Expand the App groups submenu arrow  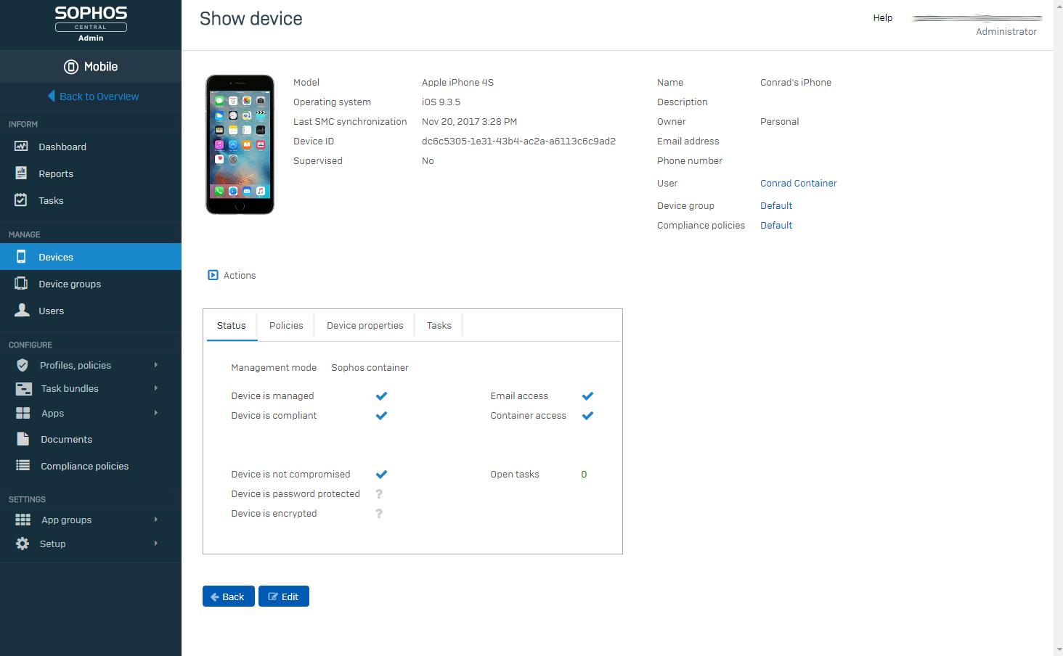[x=155, y=520]
